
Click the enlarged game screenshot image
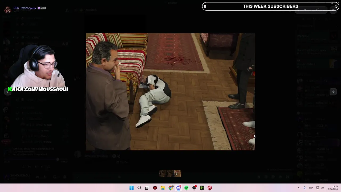pos(170,92)
